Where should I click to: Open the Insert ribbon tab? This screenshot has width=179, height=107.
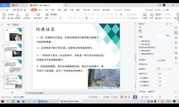40,10
